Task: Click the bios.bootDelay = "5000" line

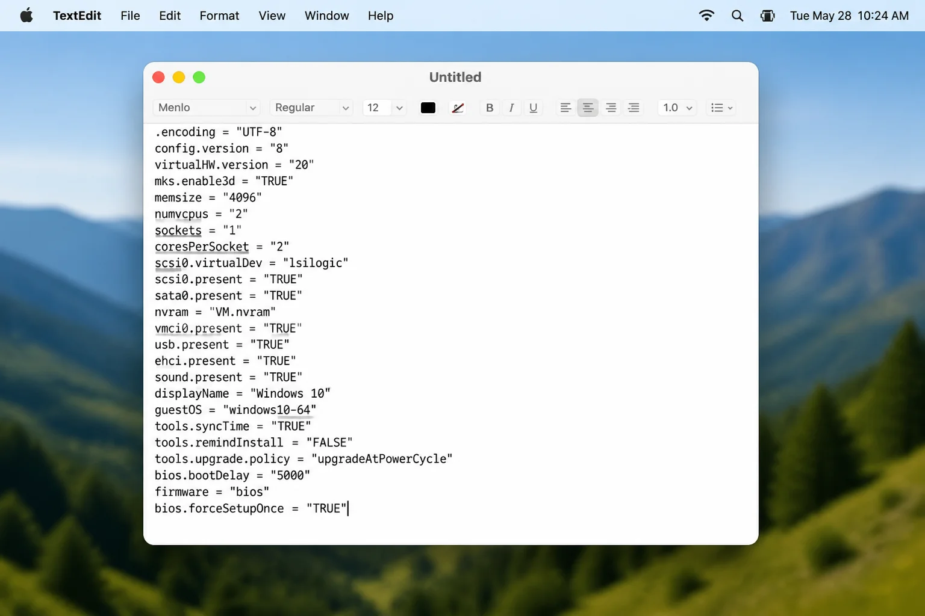Action: pos(232,475)
